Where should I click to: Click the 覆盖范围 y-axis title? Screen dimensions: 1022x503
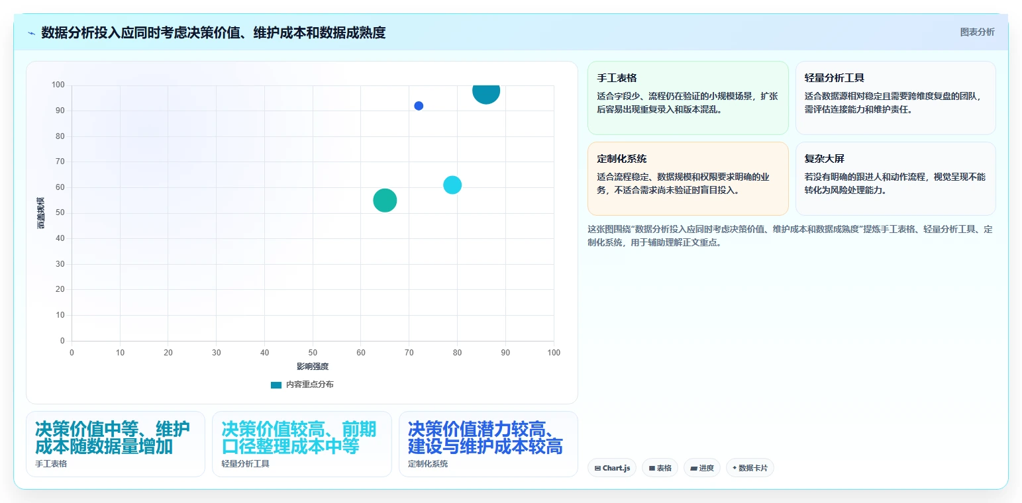41,213
